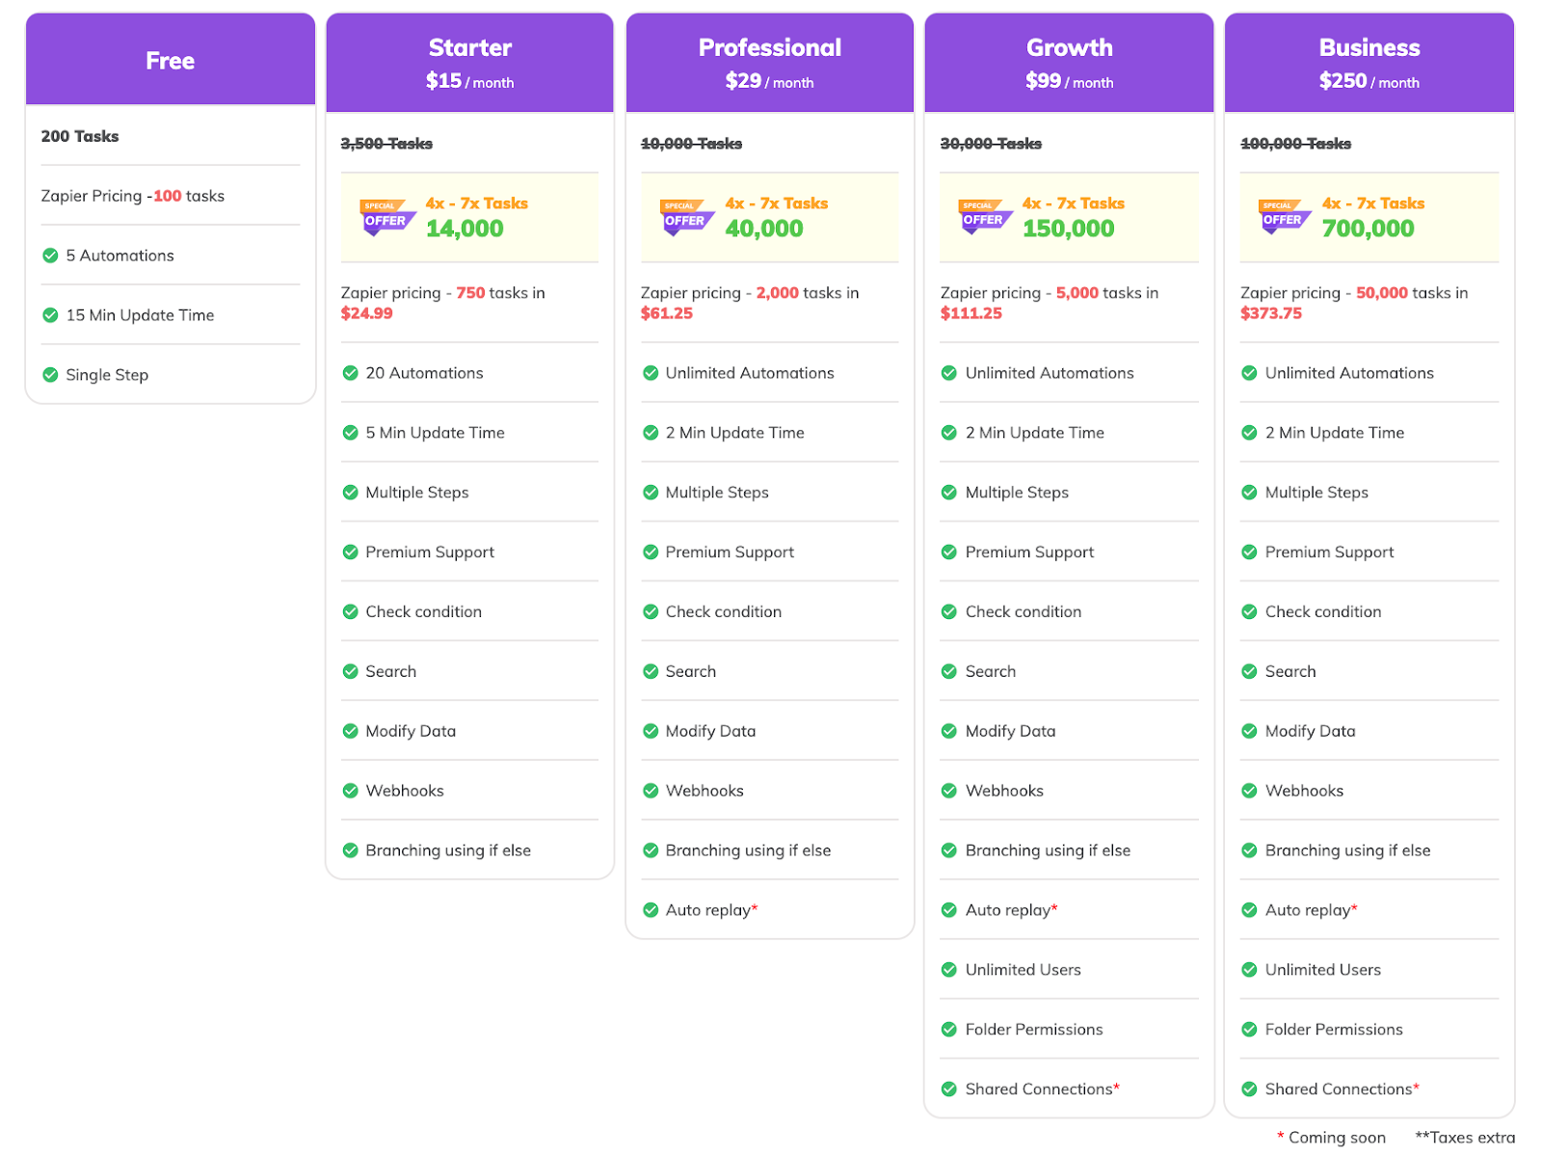The image size is (1542, 1158).
Task: Pick the Growth $99 plan header
Action: pyautogui.click(x=1069, y=63)
